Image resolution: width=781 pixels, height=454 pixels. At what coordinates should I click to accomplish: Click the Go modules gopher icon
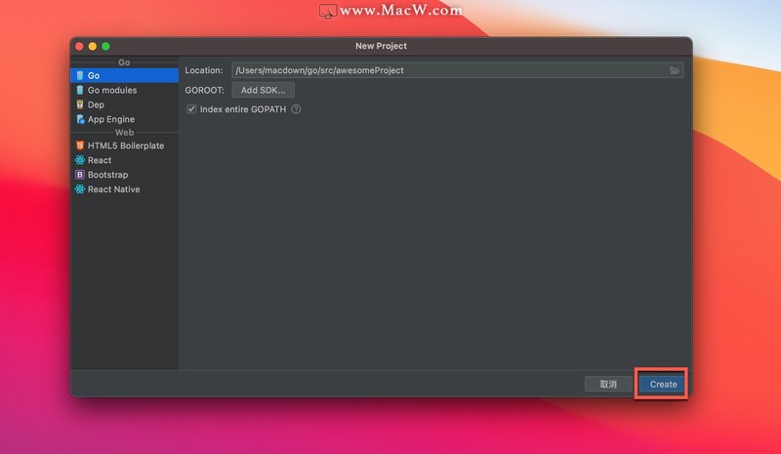[80, 90]
